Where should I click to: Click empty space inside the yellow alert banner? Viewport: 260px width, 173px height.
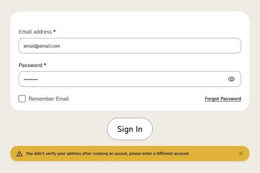pos(213,153)
